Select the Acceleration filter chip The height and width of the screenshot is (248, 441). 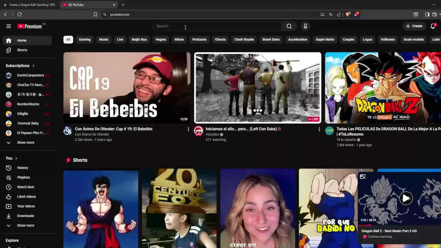pyautogui.click(x=298, y=40)
